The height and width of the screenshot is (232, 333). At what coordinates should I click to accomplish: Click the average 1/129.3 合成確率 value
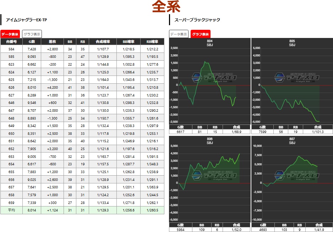[103, 210]
